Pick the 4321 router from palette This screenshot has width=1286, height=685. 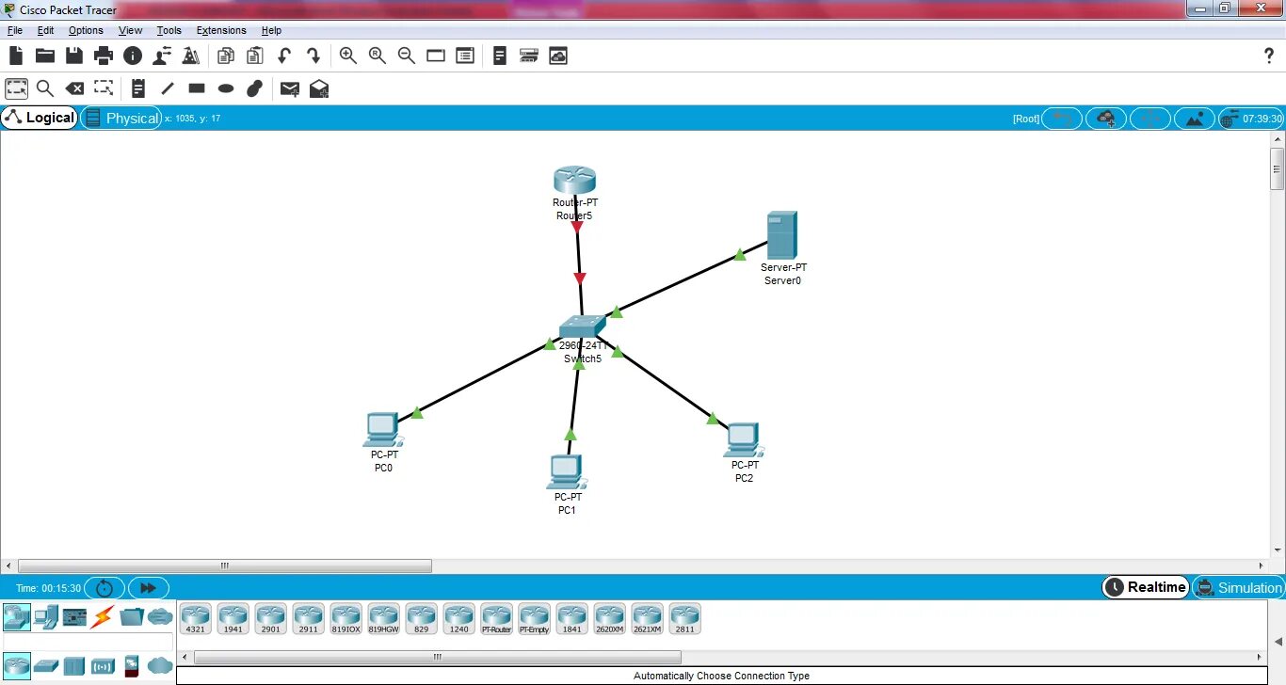[x=195, y=618]
